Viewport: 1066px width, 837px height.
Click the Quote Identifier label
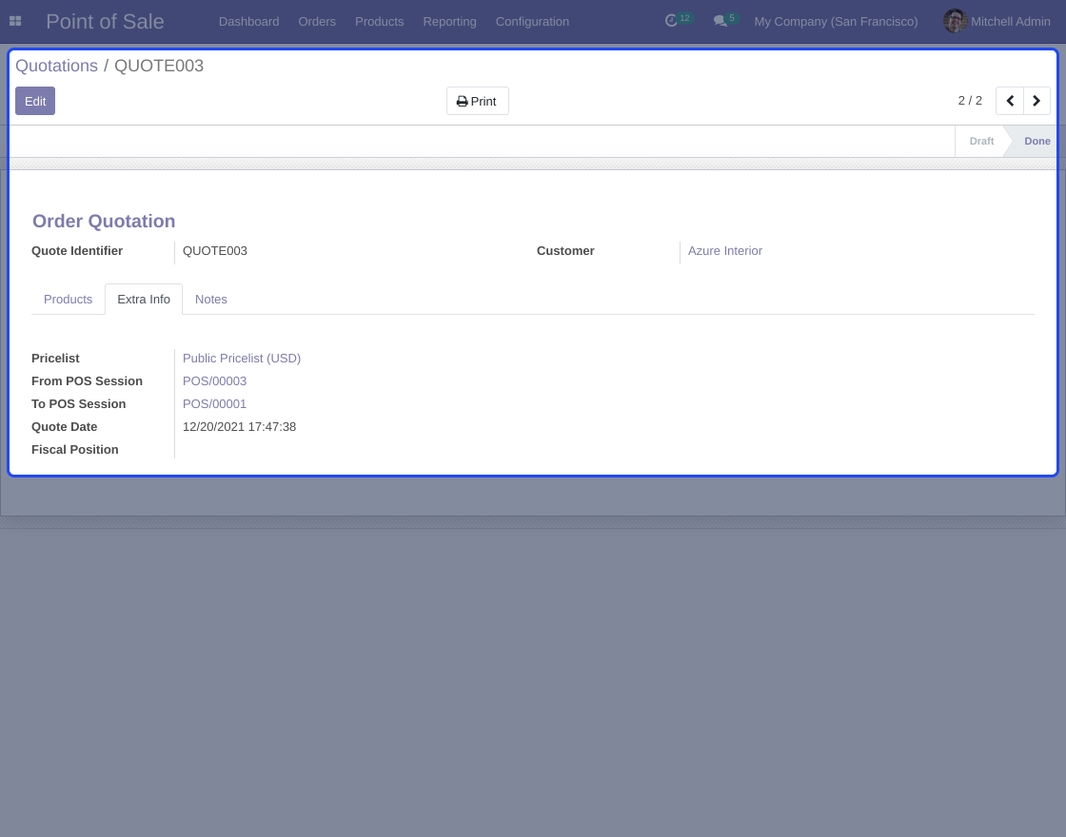click(x=77, y=251)
